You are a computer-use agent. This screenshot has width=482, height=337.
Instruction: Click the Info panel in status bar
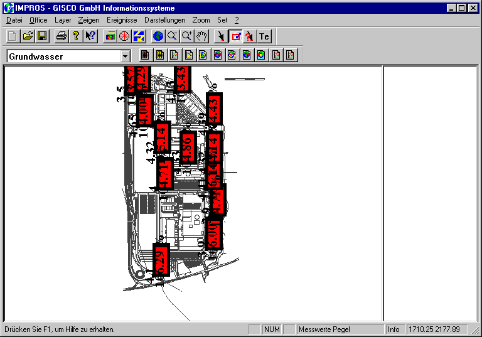pyautogui.click(x=394, y=329)
